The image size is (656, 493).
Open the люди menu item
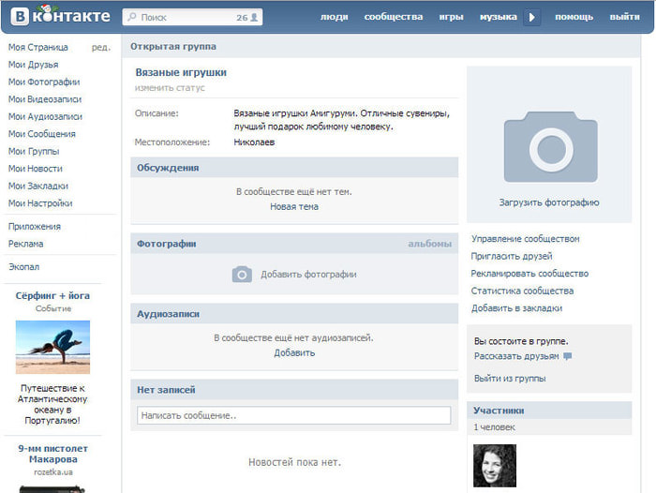point(334,17)
